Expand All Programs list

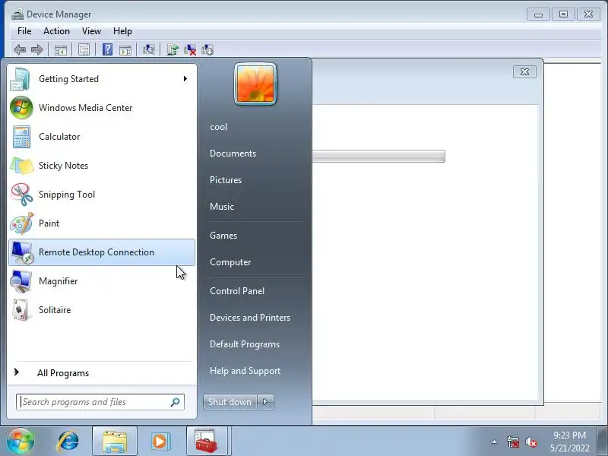(x=102, y=373)
